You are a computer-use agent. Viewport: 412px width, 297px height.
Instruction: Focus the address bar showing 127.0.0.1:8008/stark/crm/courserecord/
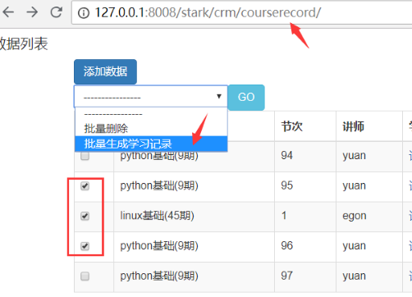tap(242, 12)
